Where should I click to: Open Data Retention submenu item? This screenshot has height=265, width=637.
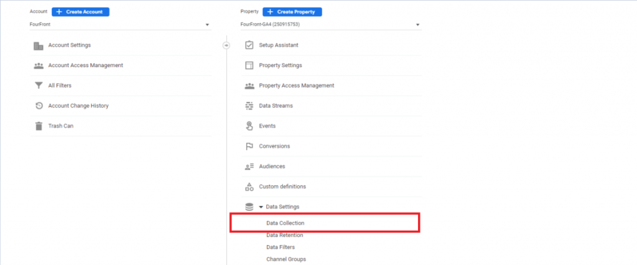[x=284, y=235]
